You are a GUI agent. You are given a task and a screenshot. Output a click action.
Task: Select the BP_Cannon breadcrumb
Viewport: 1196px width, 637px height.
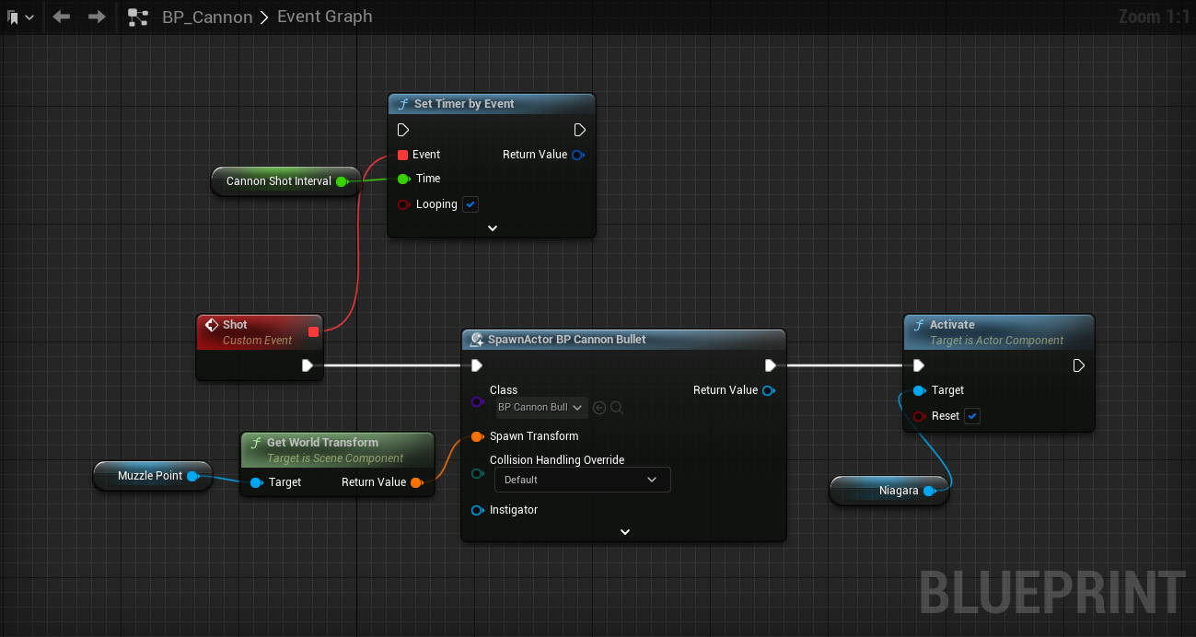(207, 17)
